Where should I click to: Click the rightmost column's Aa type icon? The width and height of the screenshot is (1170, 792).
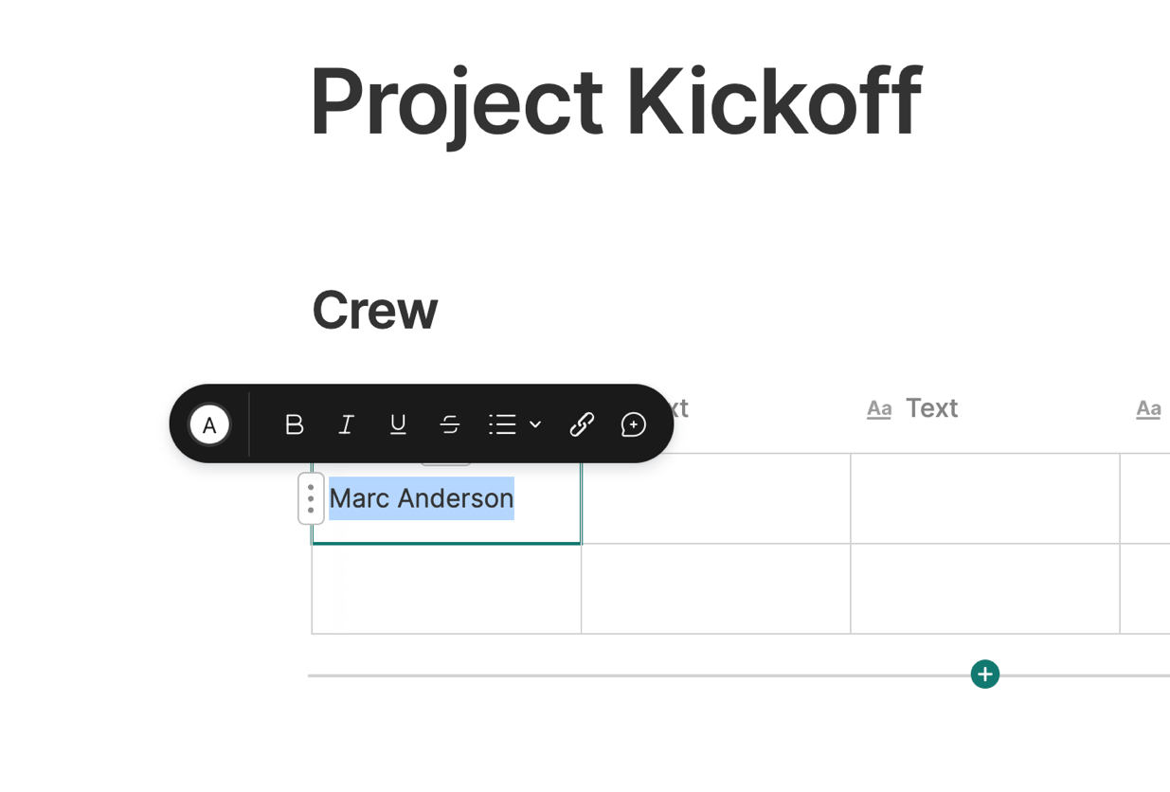tap(1148, 408)
